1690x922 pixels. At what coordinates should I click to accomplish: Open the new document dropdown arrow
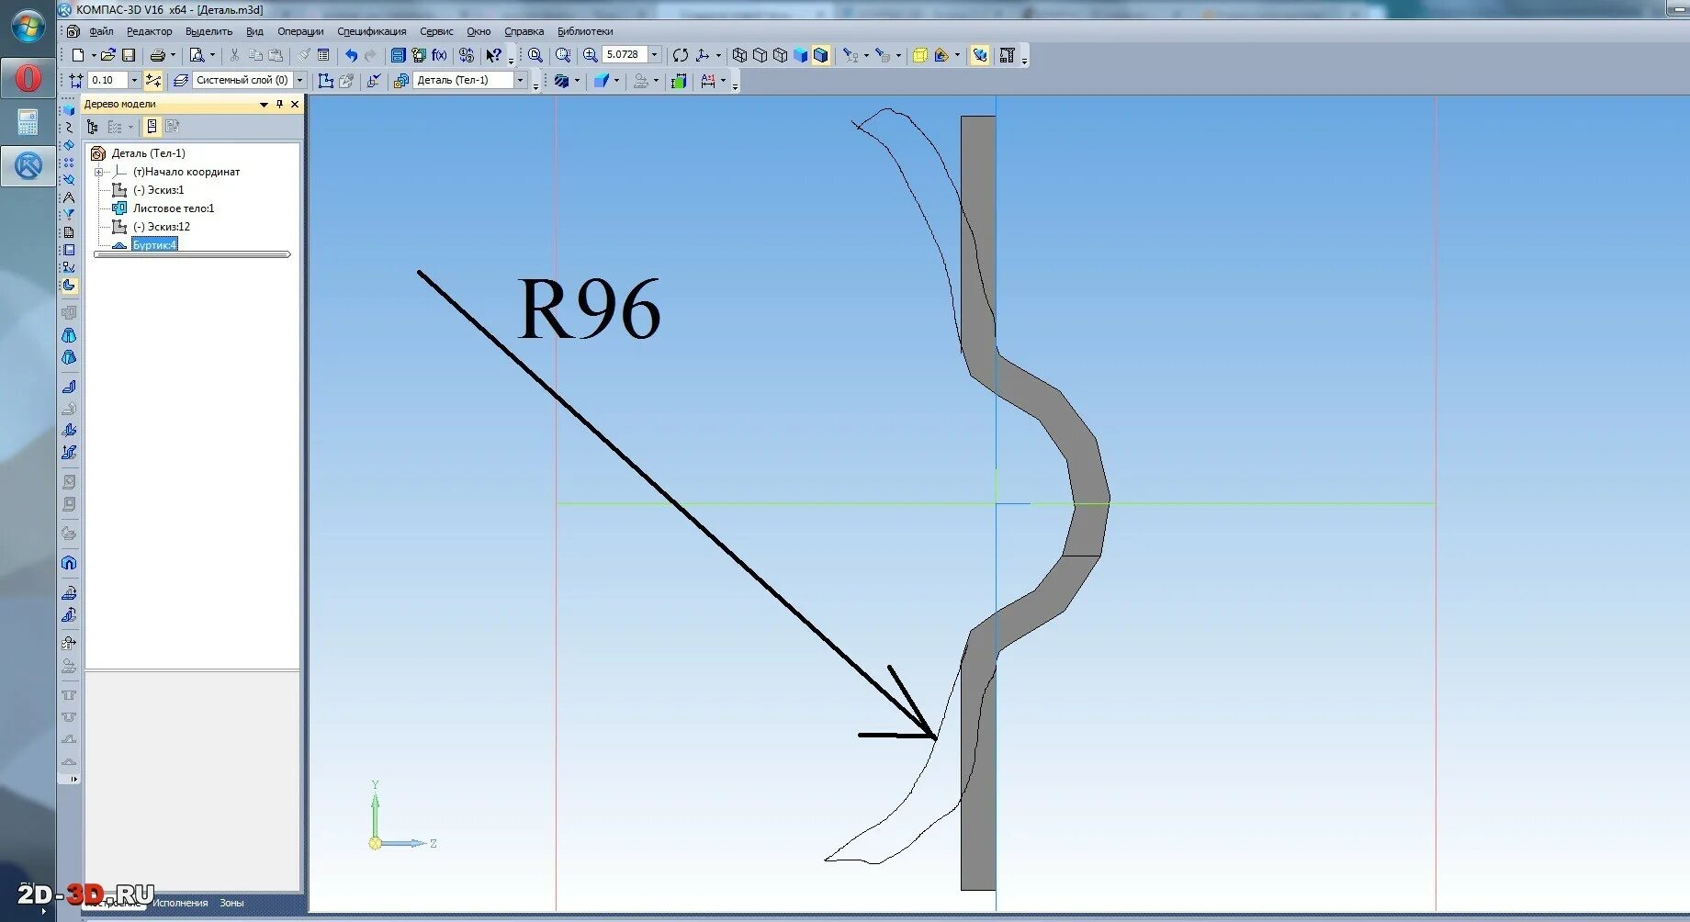[x=93, y=55]
